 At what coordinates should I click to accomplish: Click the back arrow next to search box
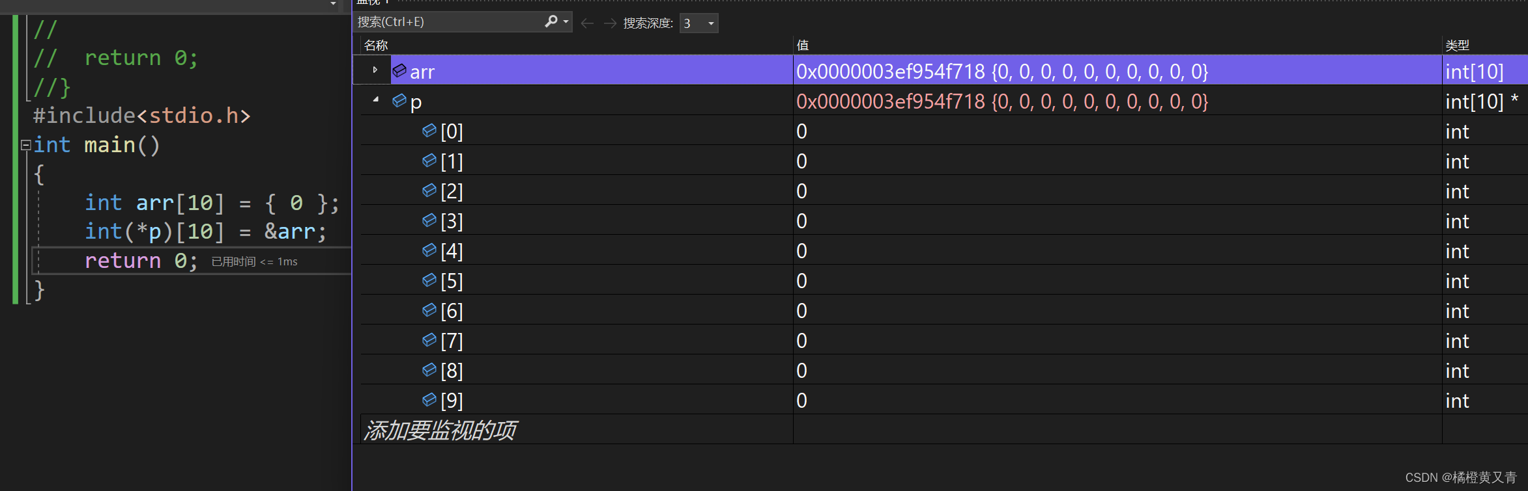(x=587, y=23)
